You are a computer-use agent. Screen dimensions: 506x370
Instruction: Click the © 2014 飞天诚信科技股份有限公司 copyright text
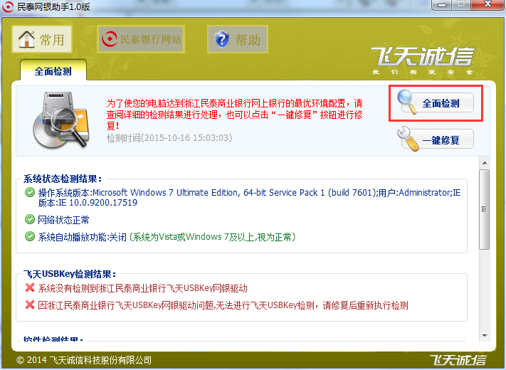pos(83,359)
